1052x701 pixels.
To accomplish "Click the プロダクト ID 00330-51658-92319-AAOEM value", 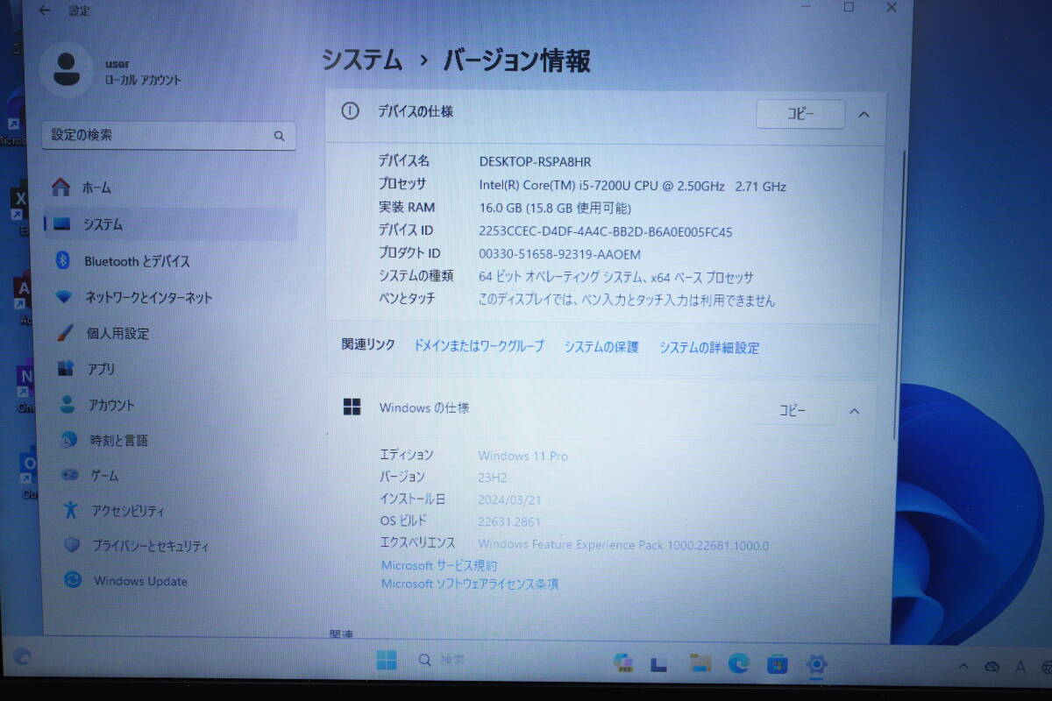I will 560,254.
